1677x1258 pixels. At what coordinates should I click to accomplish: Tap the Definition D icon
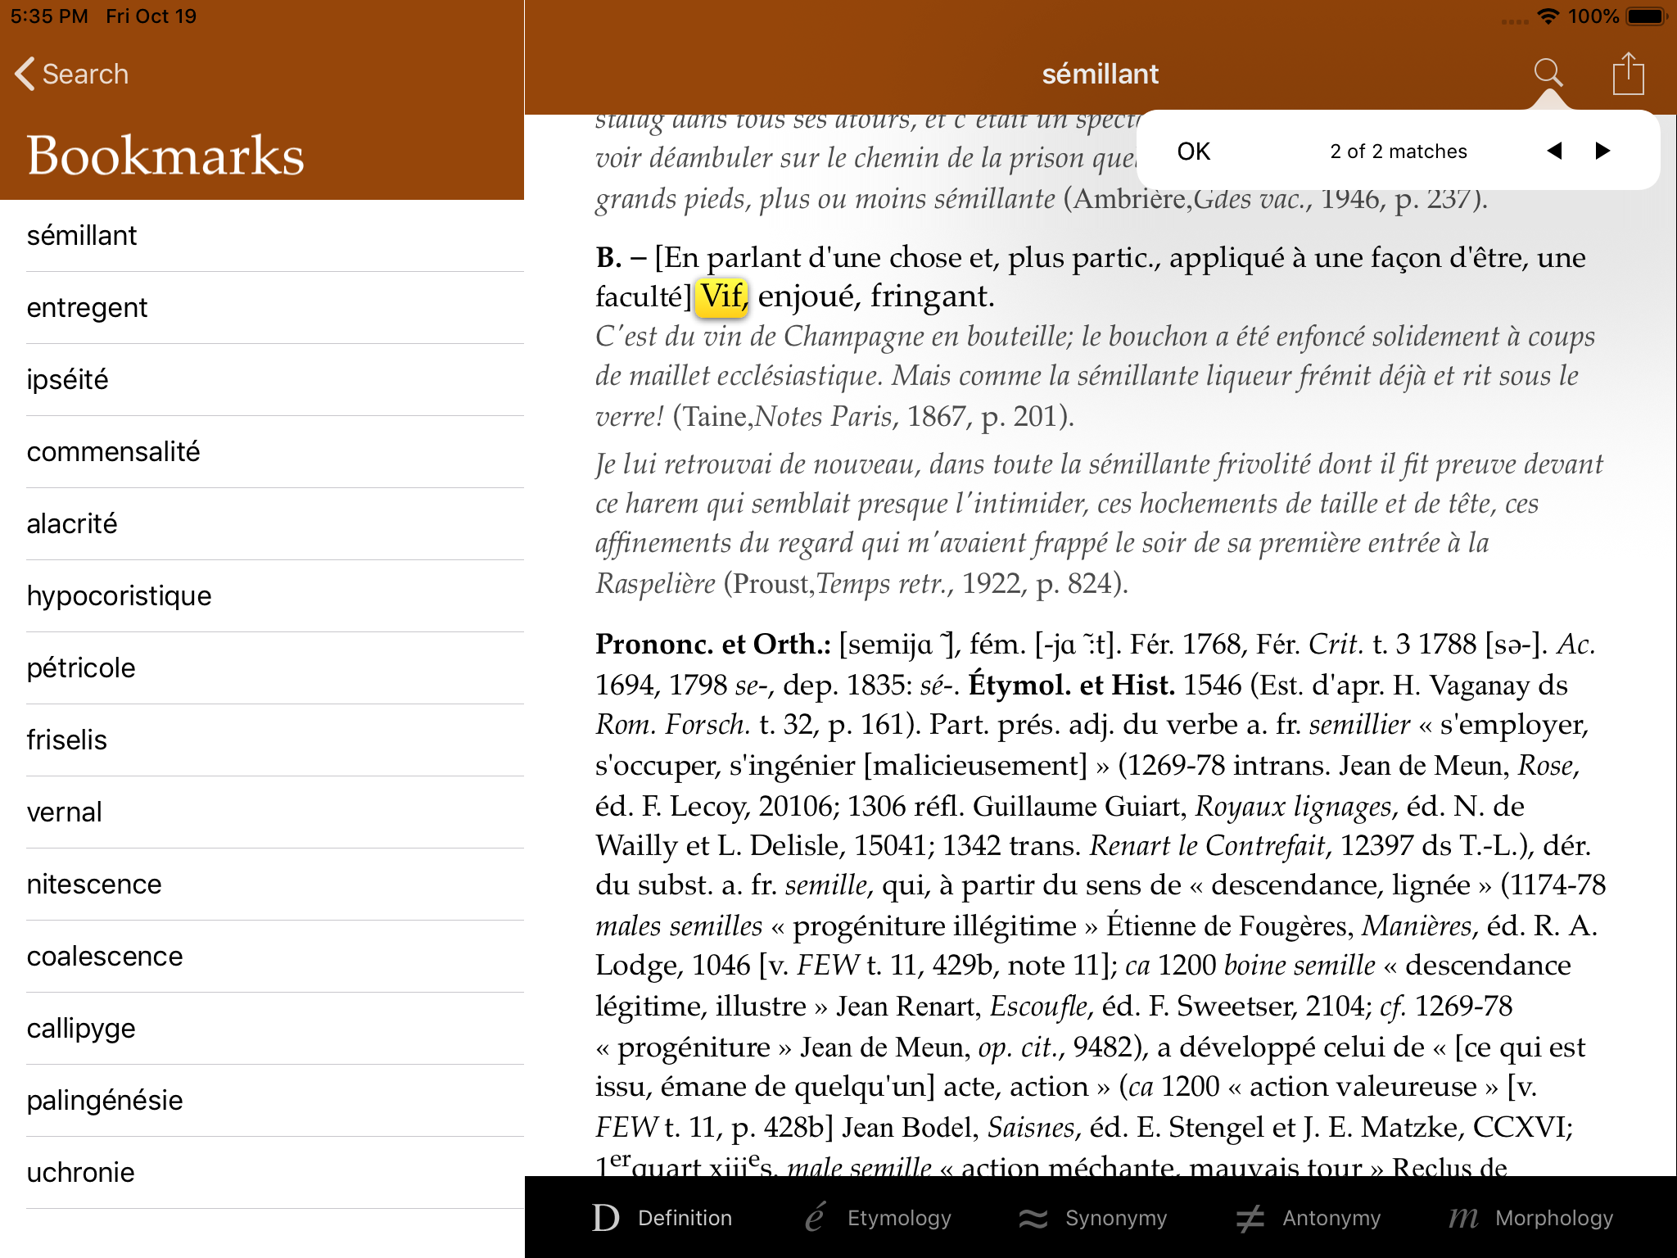(x=606, y=1218)
